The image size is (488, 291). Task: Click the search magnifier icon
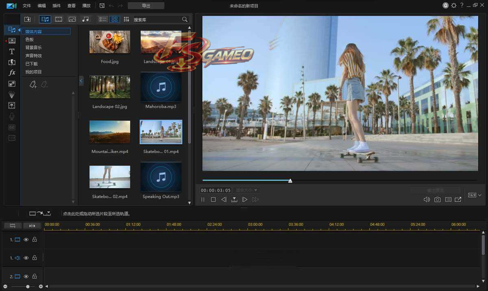click(185, 20)
